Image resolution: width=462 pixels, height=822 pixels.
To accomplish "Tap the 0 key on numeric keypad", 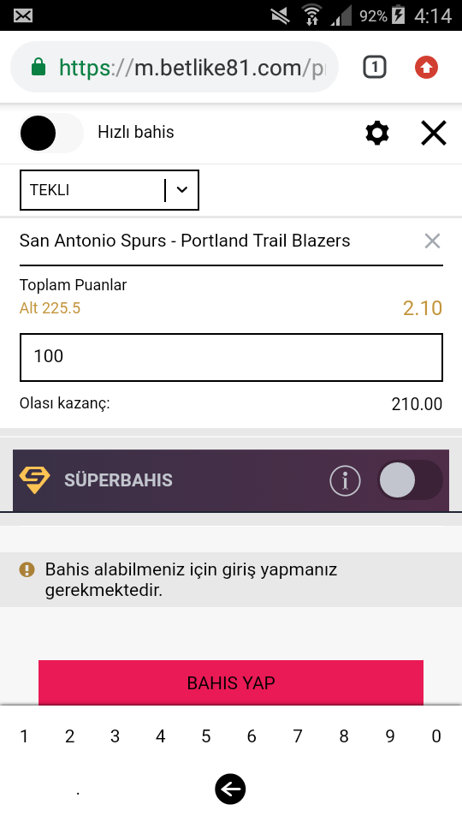I will (436, 736).
